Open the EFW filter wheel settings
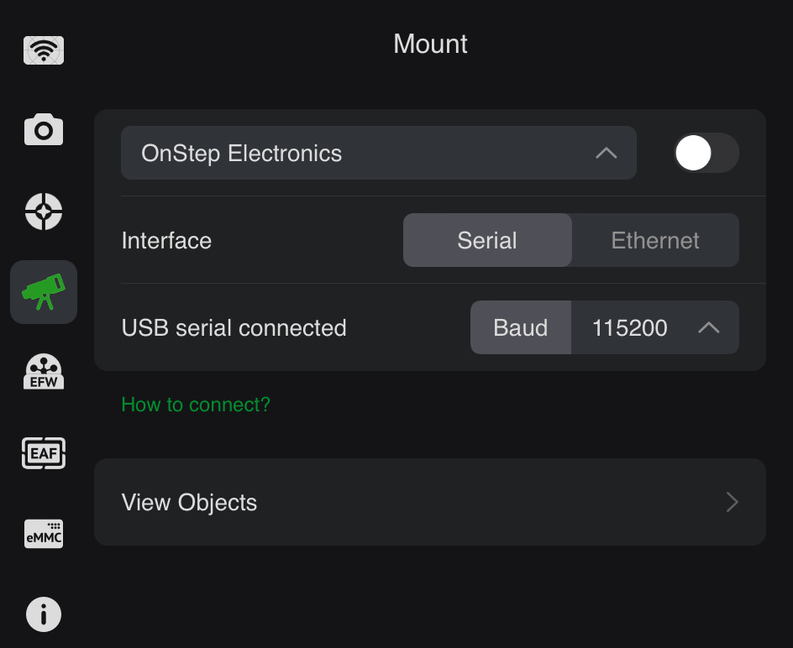Screen dimensions: 793x648 click(x=44, y=372)
